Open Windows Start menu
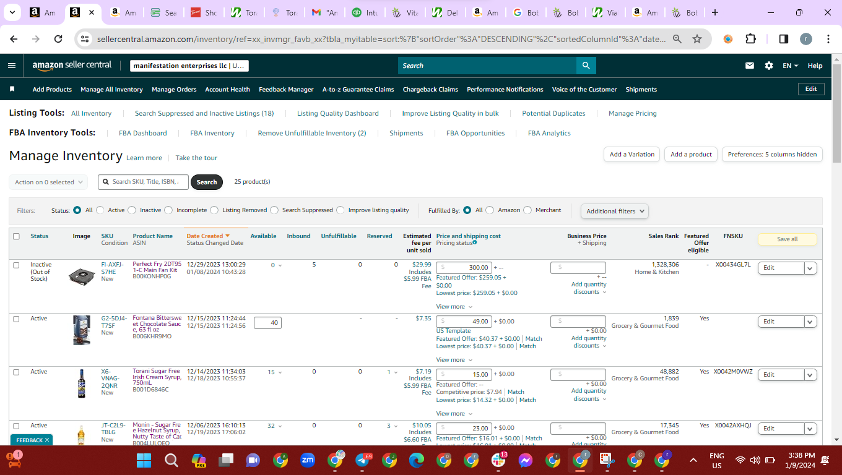 pos(144,460)
